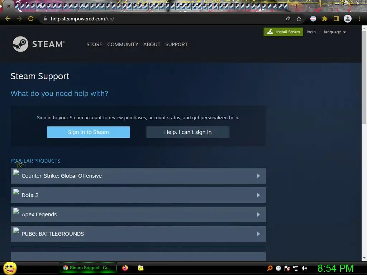Open the STORE menu
367x275 pixels.
point(94,44)
